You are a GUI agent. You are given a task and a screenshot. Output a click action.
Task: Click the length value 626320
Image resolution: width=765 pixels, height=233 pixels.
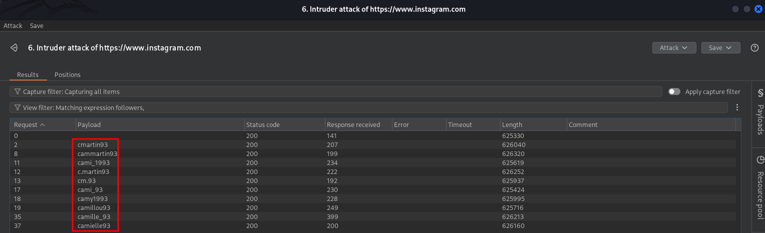514,153
